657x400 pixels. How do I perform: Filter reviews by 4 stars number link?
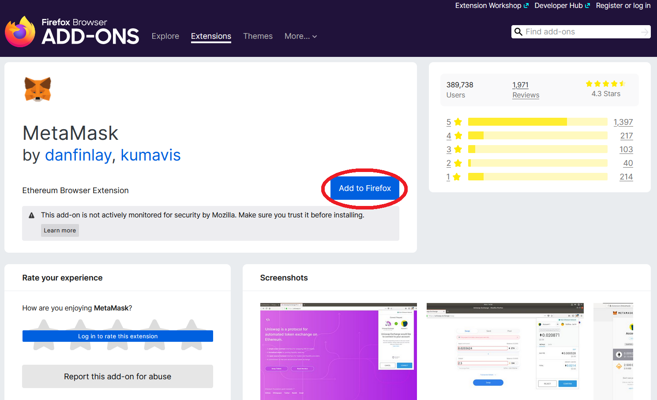448,136
